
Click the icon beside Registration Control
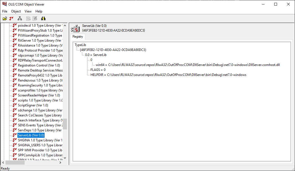[x=15, y=65]
